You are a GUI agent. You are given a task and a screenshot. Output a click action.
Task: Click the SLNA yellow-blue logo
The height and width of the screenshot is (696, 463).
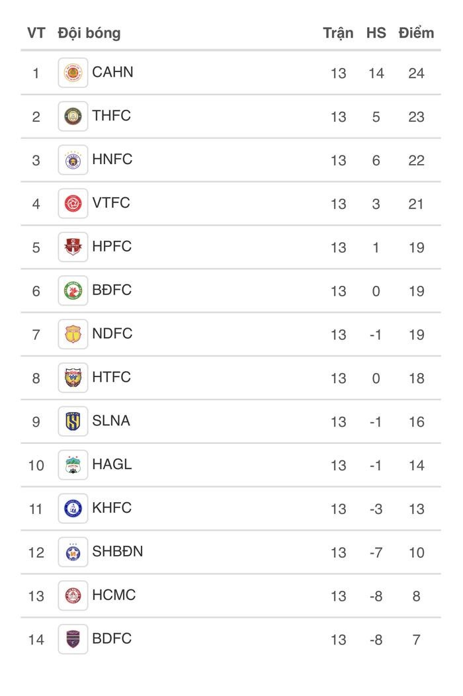point(73,421)
